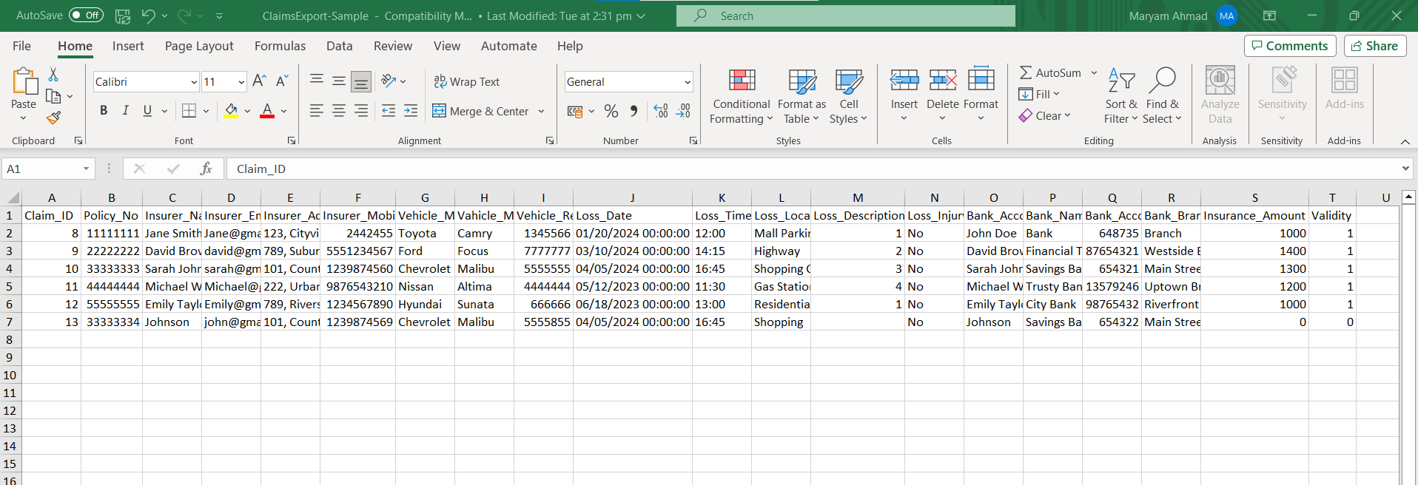Toggle Wrap Text option
This screenshot has height=485, width=1418.
(466, 81)
